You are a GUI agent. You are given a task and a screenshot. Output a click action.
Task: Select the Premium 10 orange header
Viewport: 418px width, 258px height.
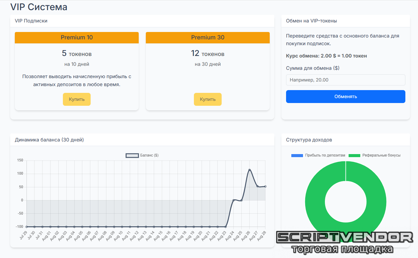[76, 38]
